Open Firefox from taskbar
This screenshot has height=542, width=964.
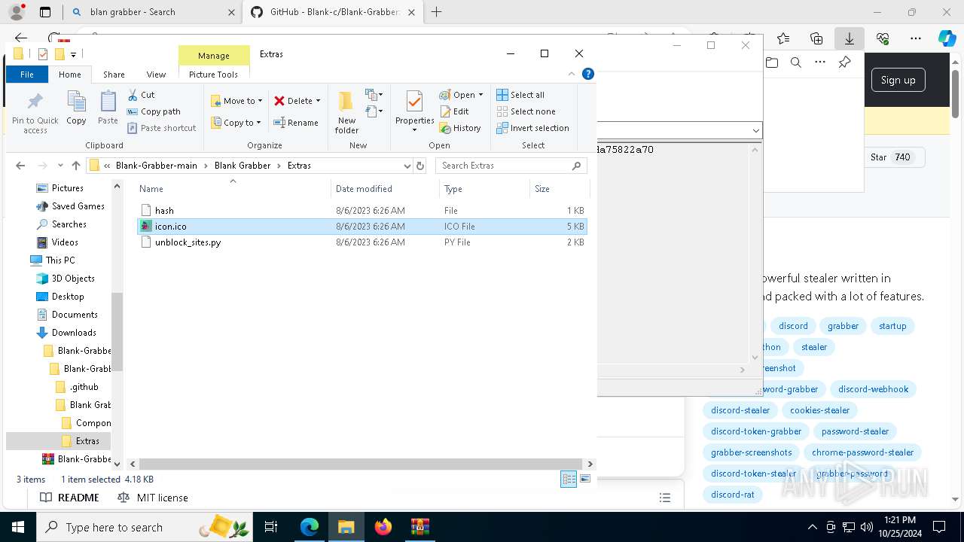click(x=383, y=527)
